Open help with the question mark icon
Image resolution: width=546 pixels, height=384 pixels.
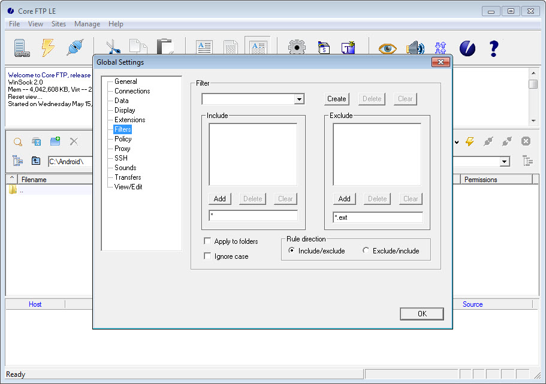tap(494, 49)
